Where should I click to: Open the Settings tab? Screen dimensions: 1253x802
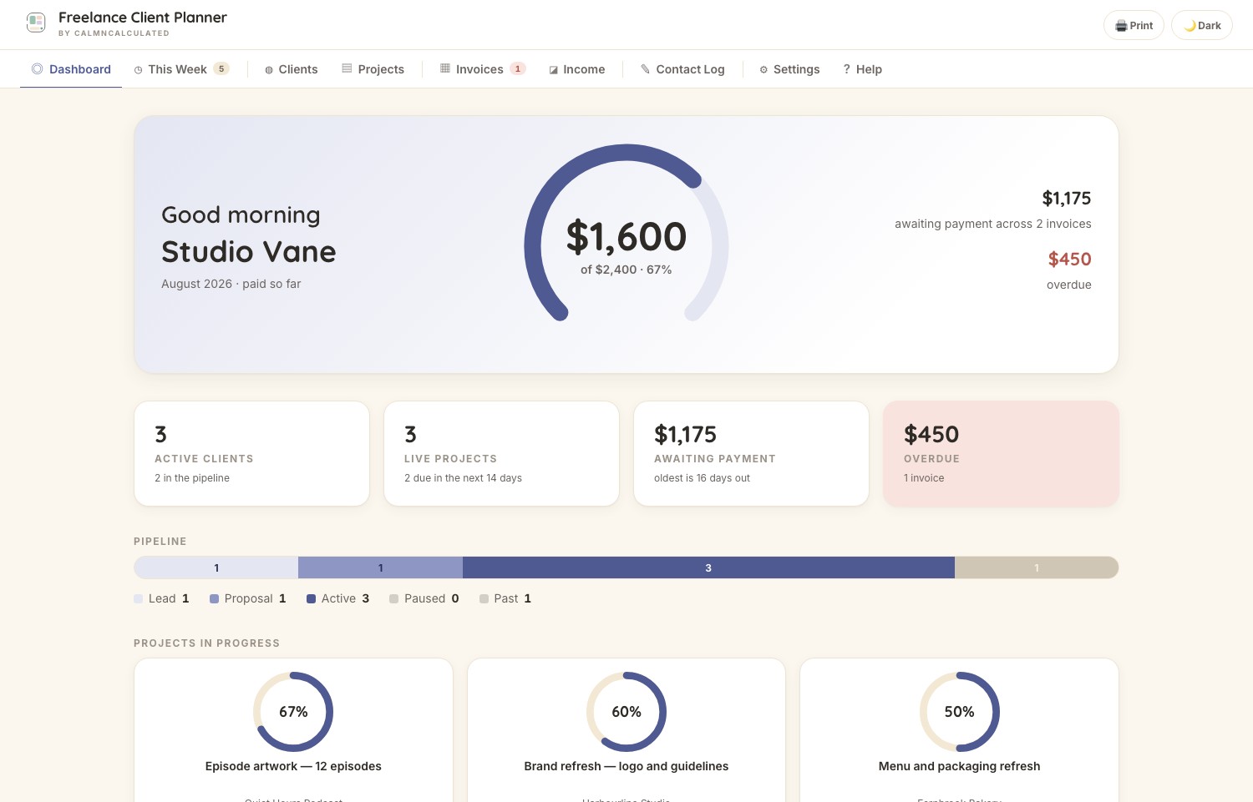[x=789, y=69]
